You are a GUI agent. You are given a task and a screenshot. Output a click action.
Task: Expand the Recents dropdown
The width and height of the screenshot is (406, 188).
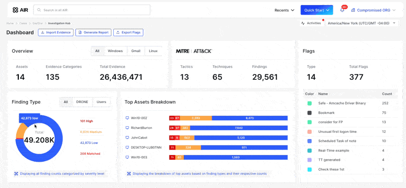[284, 10]
